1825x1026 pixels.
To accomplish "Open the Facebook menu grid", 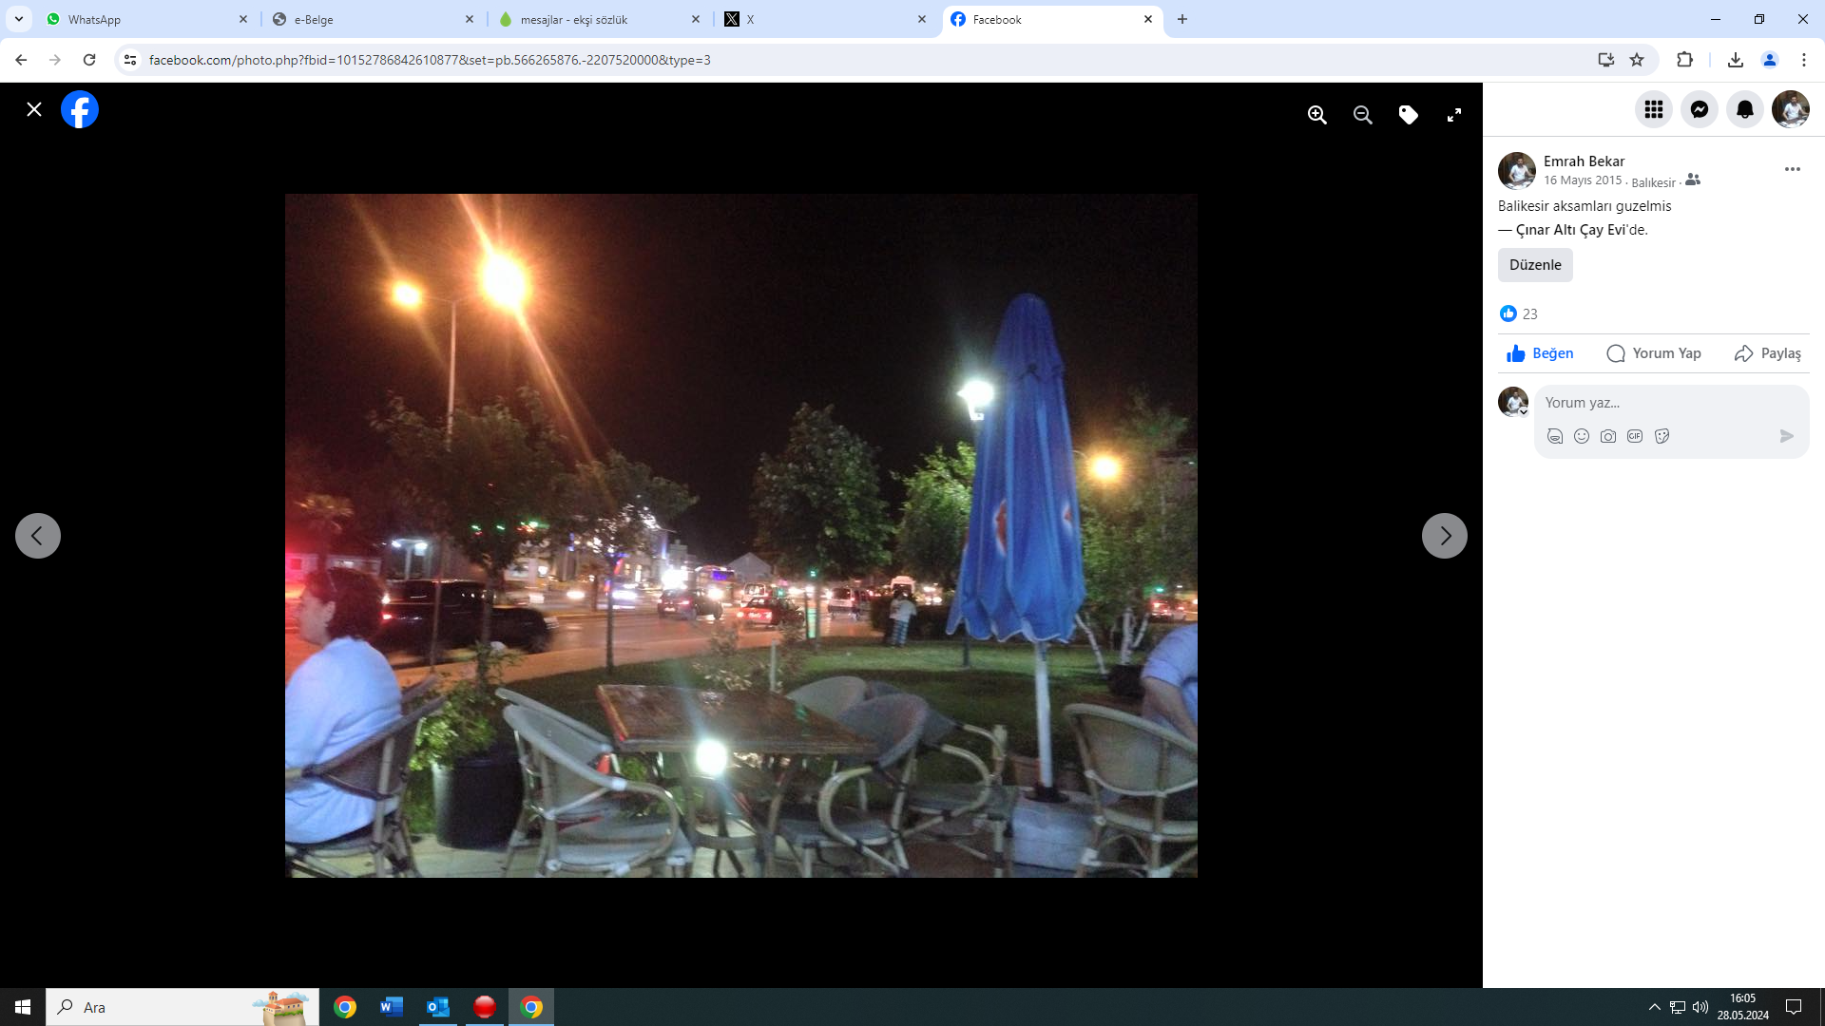I will [x=1653, y=109].
